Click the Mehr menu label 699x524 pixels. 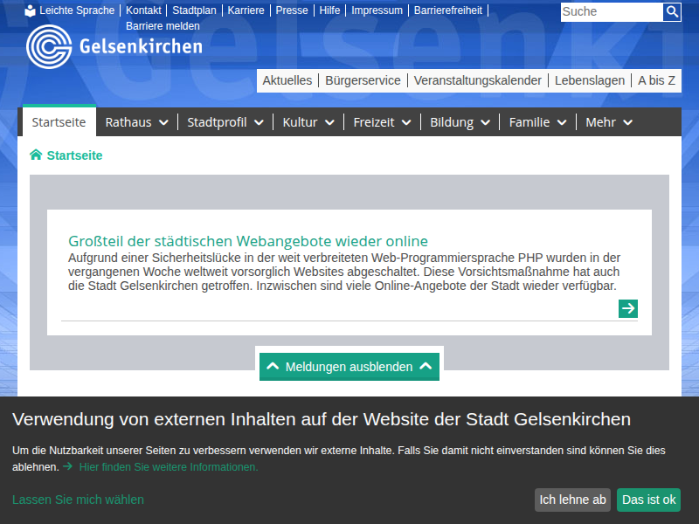pos(600,122)
